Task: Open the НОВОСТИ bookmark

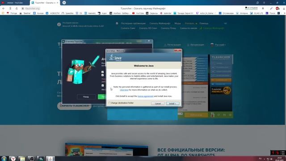Action: 53,13
